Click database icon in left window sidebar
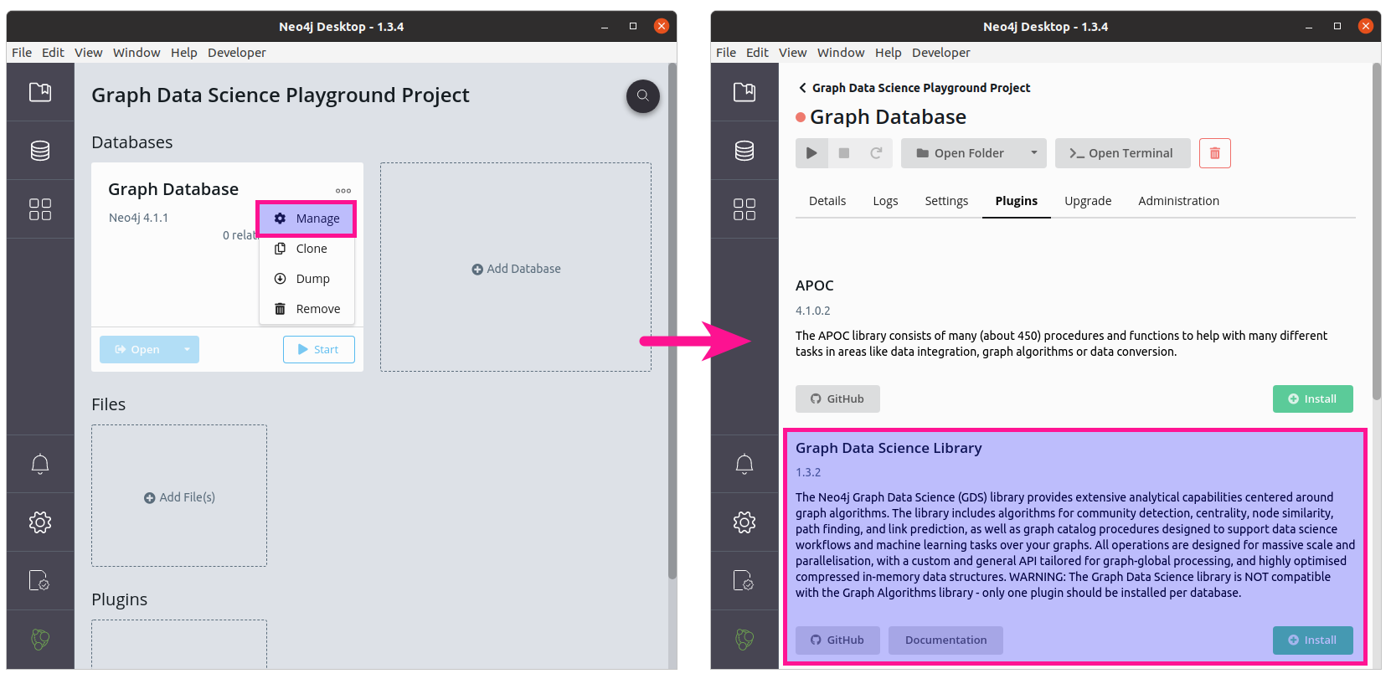The height and width of the screenshot is (684, 1391). 40,151
